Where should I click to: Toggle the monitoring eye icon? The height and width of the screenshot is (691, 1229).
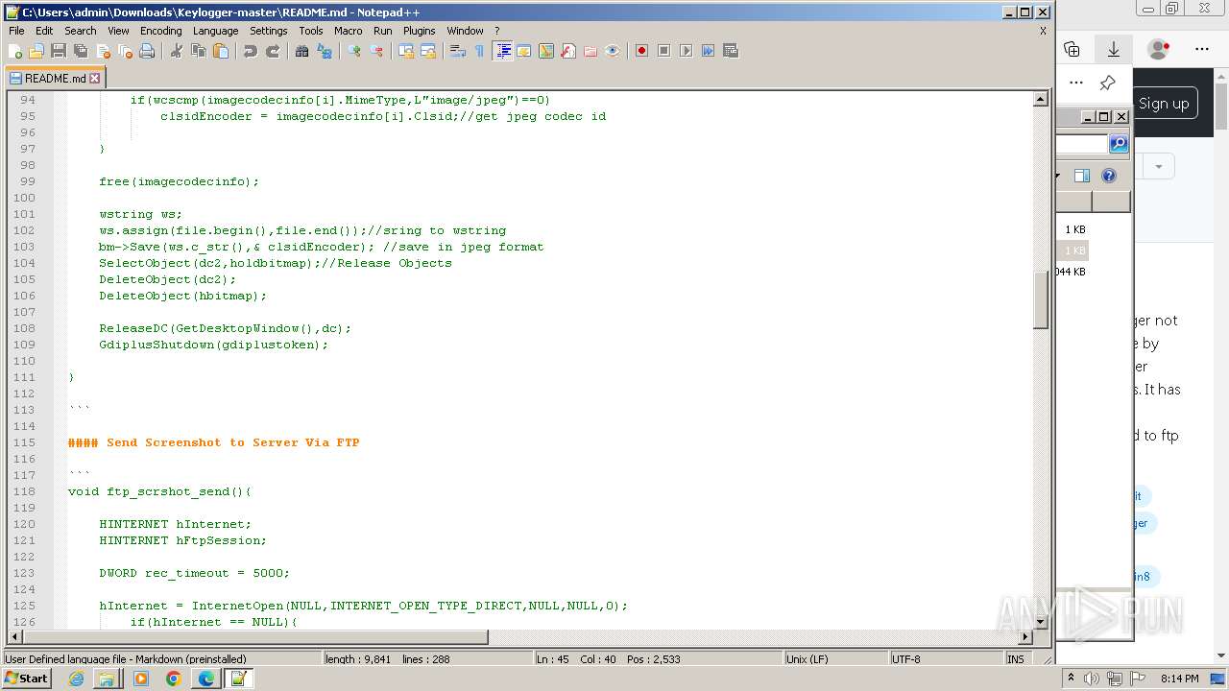[613, 51]
